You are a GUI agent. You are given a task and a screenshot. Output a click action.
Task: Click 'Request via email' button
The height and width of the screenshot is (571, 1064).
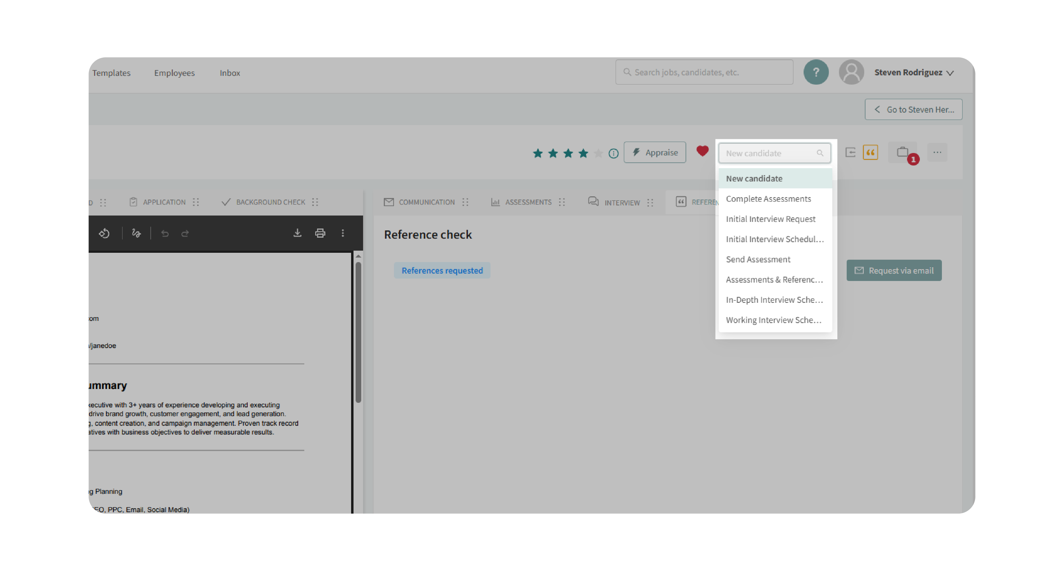[x=894, y=271]
